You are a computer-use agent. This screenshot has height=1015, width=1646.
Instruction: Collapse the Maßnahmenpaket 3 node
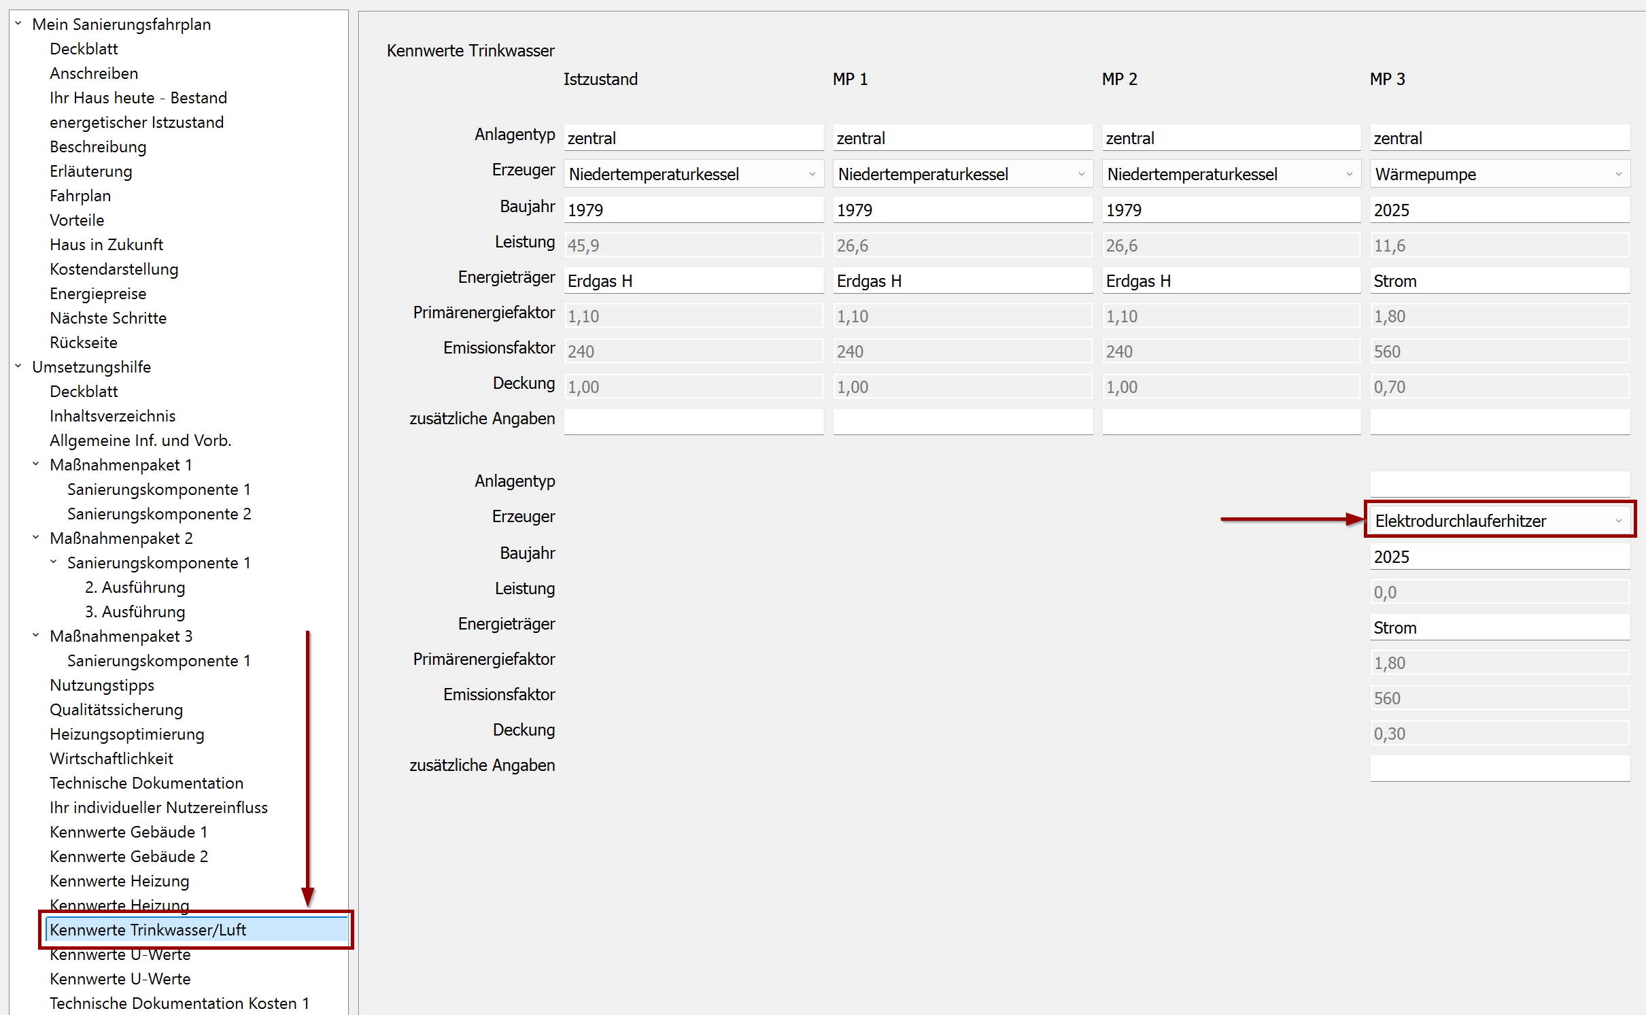click(36, 636)
